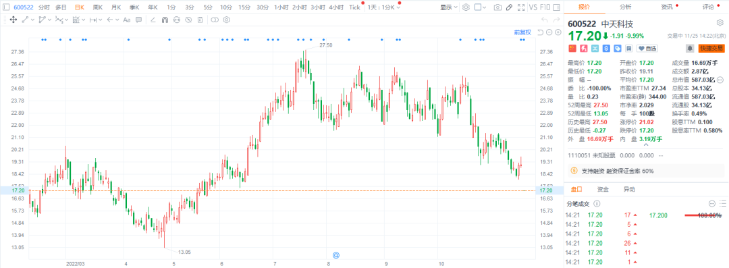Viewport: 729px width, 268px height.
Task: Reset chart view with the restore arrow beside 前复权
Action: pyautogui.click(x=540, y=32)
